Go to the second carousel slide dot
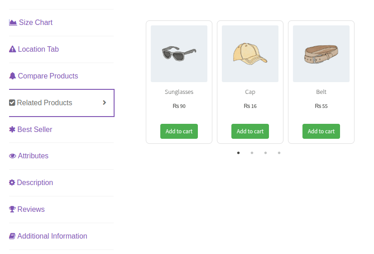 tap(252, 153)
